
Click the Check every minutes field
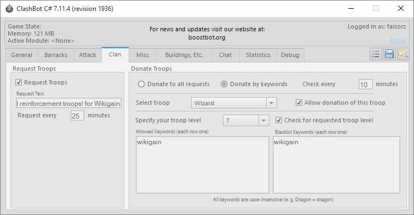click(x=366, y=84)
